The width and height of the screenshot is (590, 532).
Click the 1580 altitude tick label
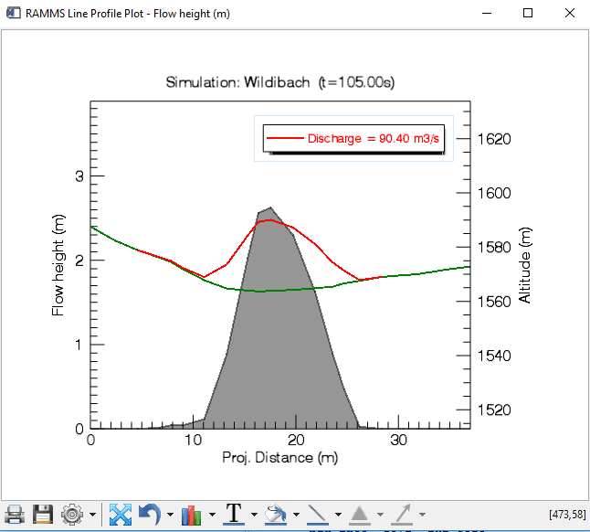[494, 248]
